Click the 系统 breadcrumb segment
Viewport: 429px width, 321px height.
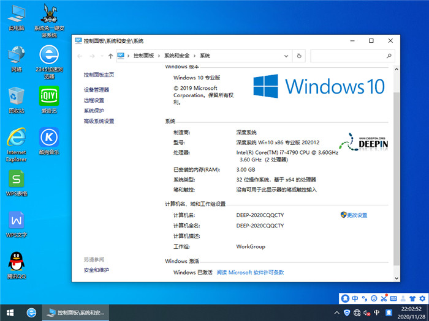tap(205, 56)
